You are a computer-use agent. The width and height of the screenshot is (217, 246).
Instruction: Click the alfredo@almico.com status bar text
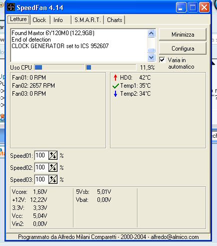(x=174, y=237)
